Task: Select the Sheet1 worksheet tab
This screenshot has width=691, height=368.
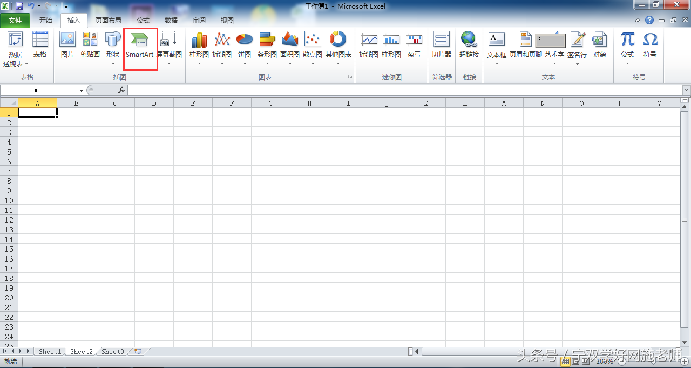Action: 50,351
